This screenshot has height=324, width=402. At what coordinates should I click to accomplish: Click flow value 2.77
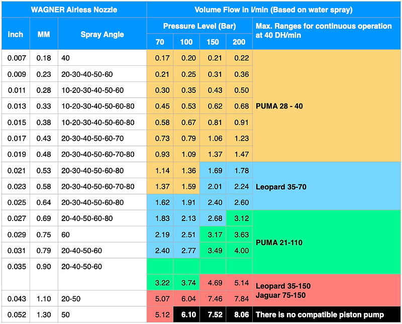pos(188,251)
